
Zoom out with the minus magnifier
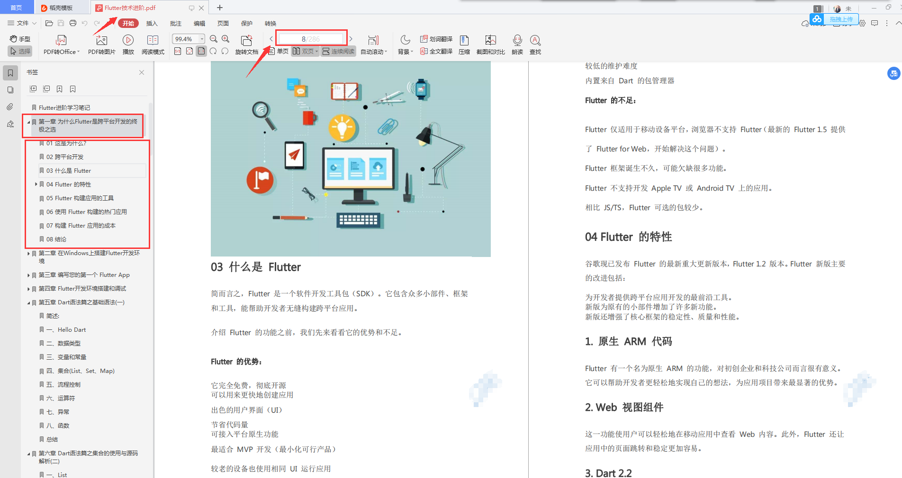click(x=214, y=39)
